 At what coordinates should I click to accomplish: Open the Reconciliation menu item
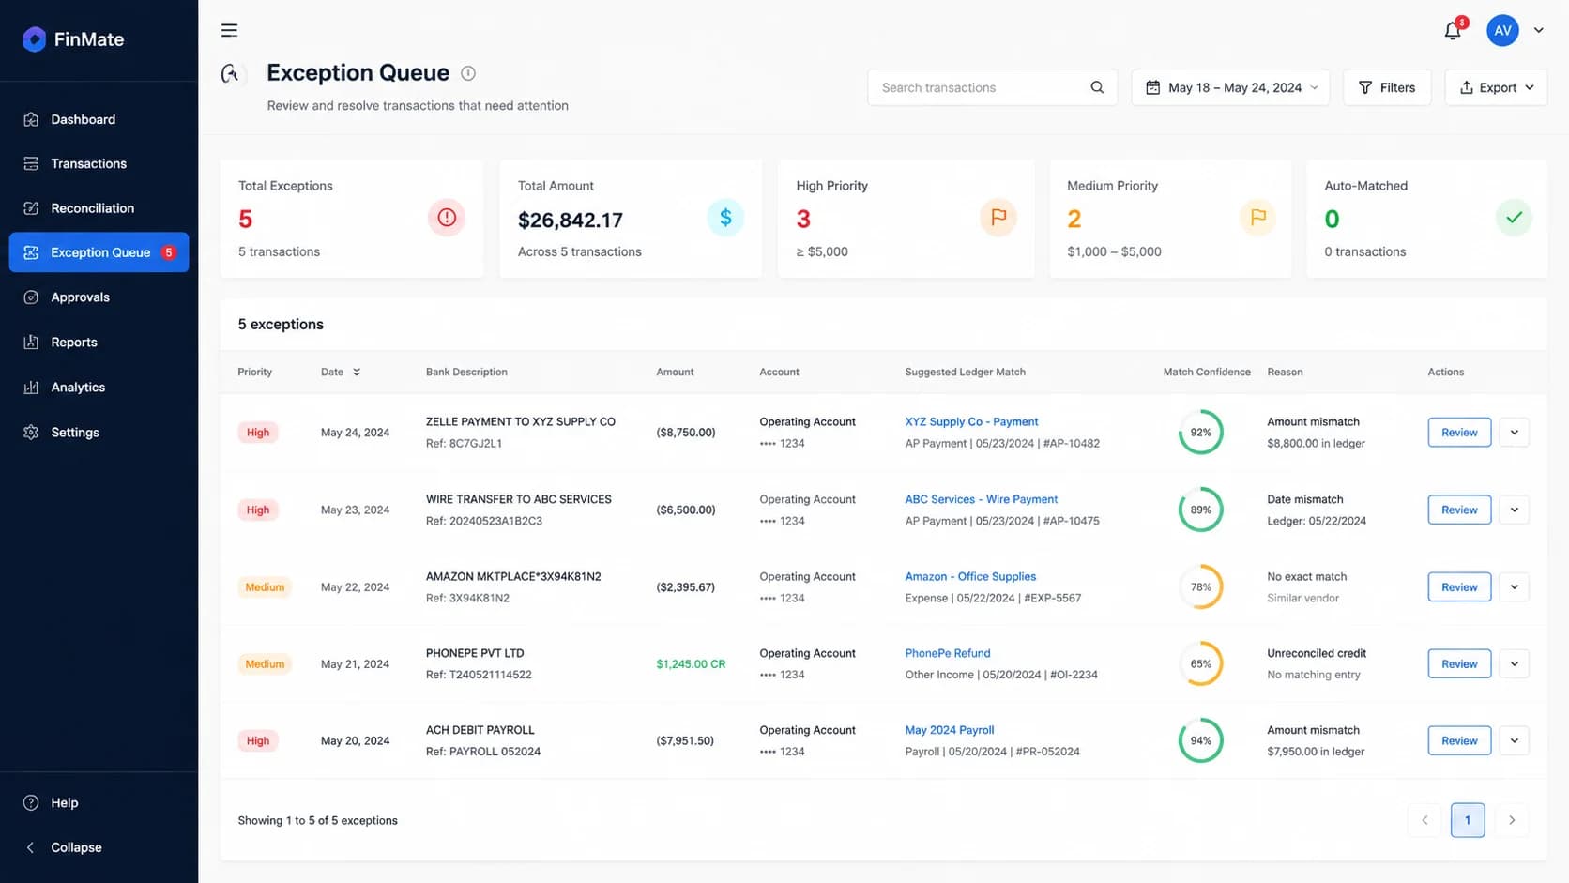click(99, 208)
